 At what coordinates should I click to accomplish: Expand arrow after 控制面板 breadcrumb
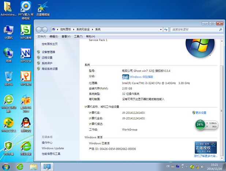click(74, 29)
